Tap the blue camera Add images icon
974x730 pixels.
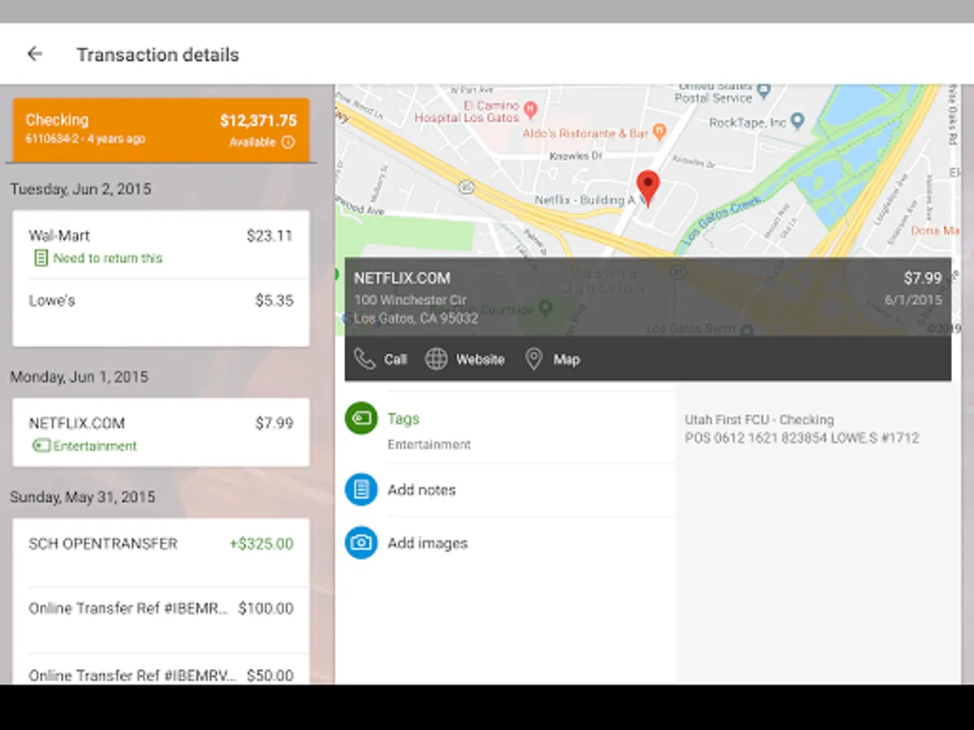tap(361, 543)
